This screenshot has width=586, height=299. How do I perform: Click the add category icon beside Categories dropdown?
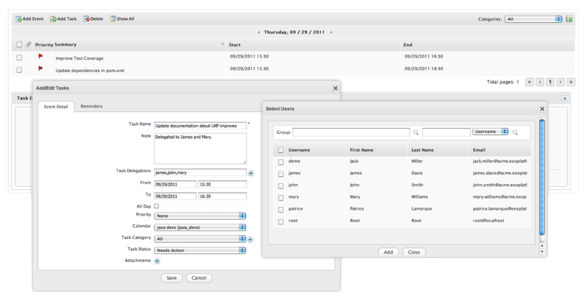click(569, 19)
